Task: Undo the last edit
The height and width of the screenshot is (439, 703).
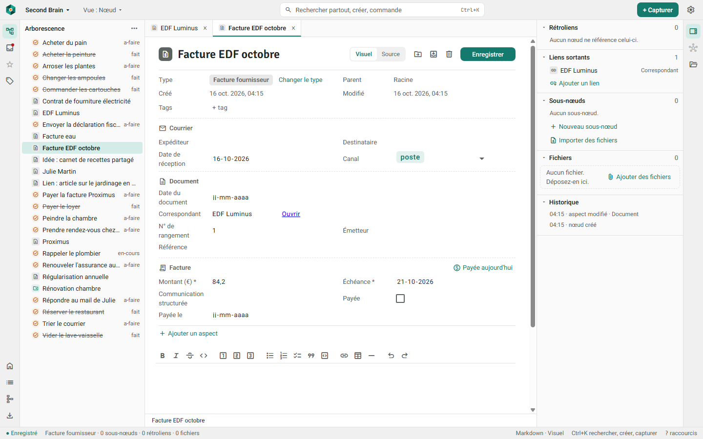Action: click(x=391, y=356)
